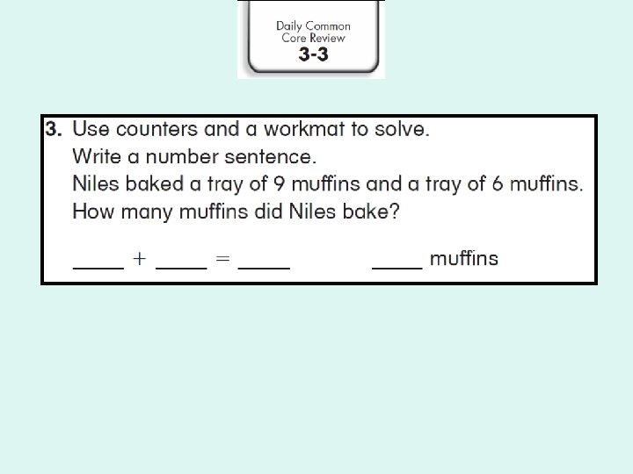Click the line 'Use counters and a workmat to solve.'
This screenshot has height=474, width=633.
[x=251, y=129]
